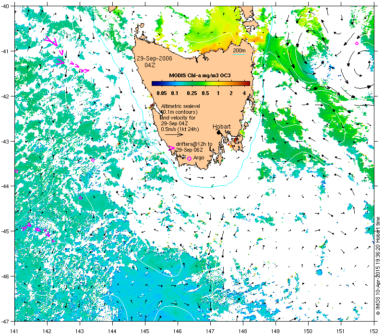Click the '04Z' time label under the date

tap(150, 65)
